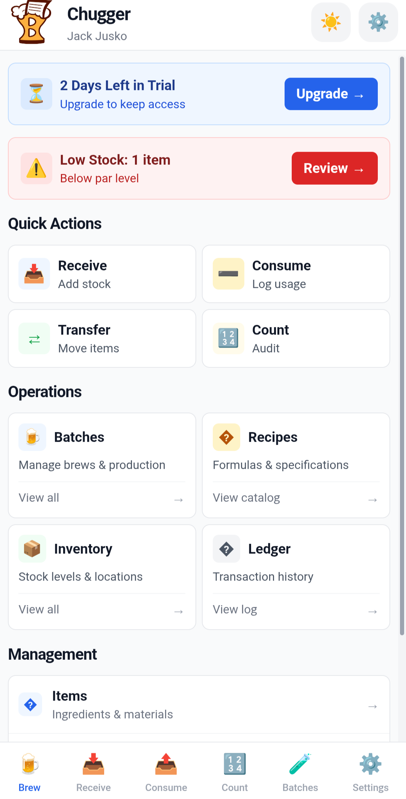Click View log under Ledger
The image size is (406, 799).
(235, 609)
